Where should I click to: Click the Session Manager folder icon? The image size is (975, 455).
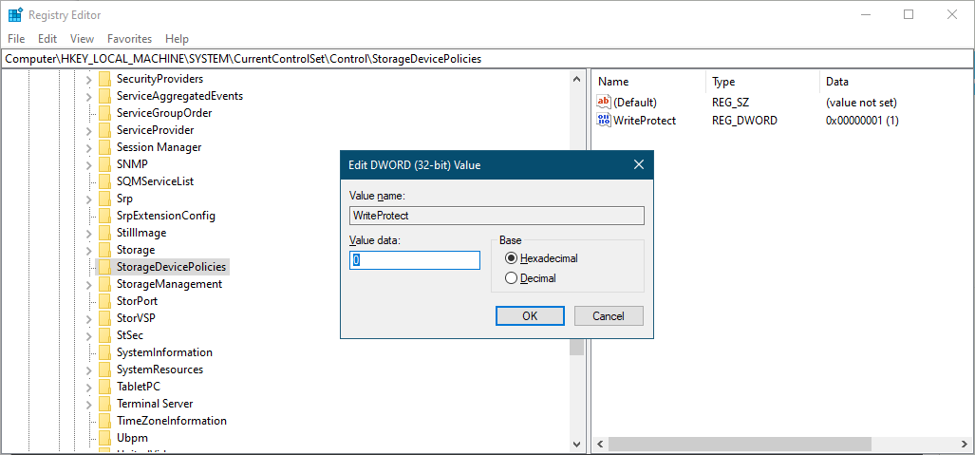[x=104, y=147]
